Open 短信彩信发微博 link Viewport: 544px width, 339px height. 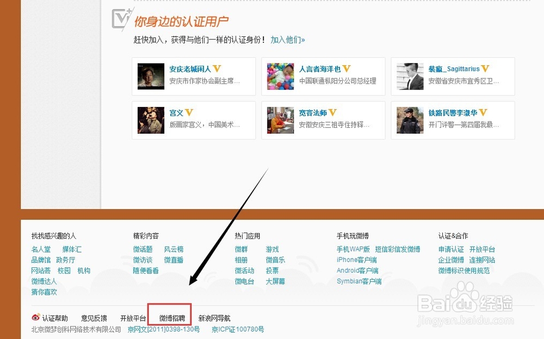398,249
